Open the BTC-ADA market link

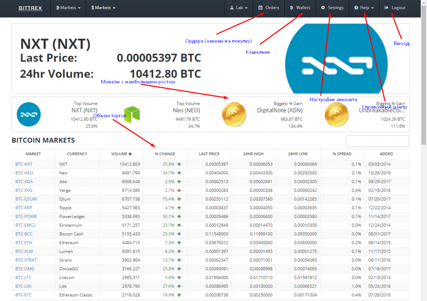click(24, 181)
